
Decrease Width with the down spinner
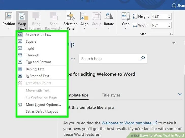[x=169, y=27]
